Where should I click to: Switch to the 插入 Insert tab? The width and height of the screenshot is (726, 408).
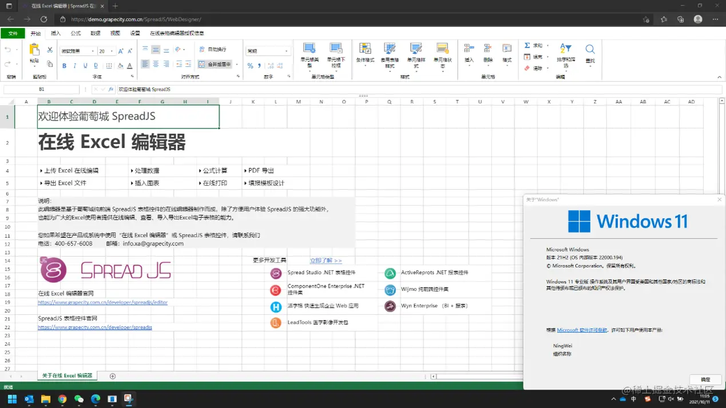coord(55,33)
